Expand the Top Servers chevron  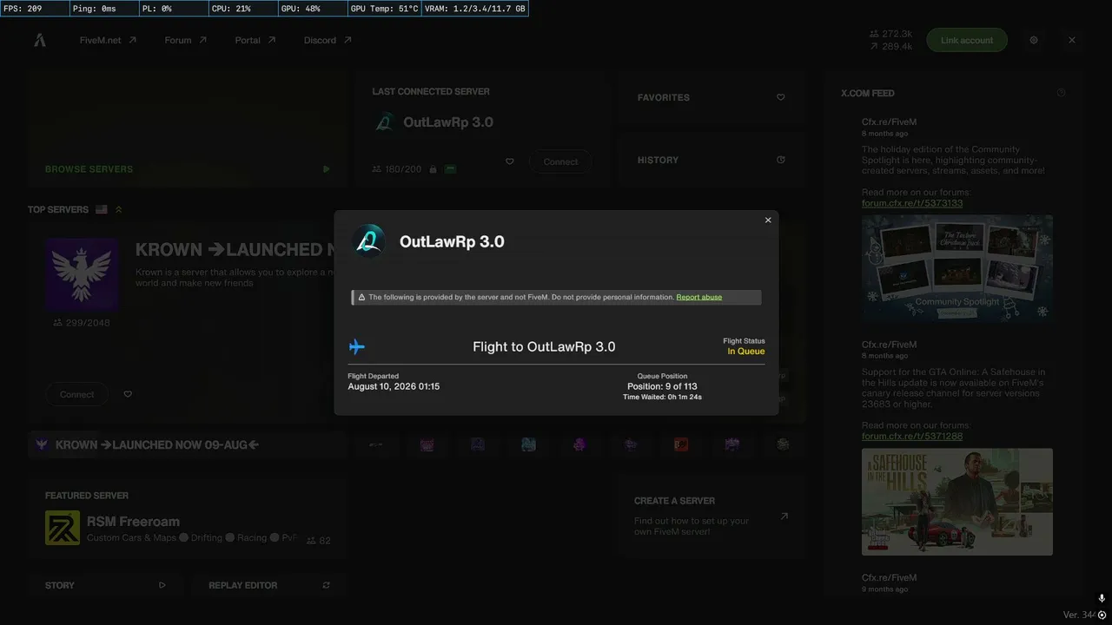tap(119, 209)
